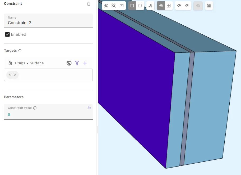Open the function fx editor for constraint value

pyautogui.click(x=89, y=107)
